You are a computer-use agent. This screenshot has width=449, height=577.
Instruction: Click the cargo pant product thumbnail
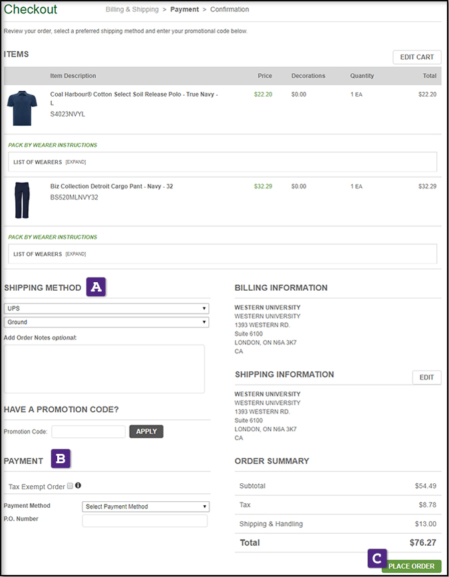tap(22, 200)
